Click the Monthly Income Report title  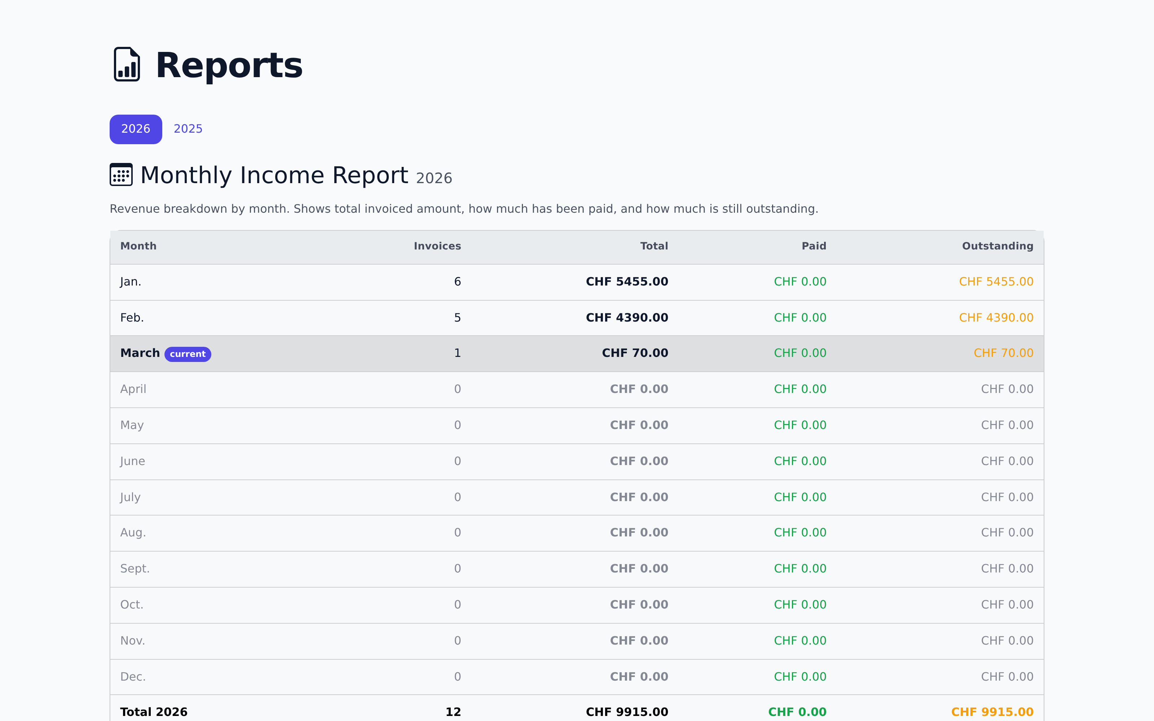click(x=274, y=174)
